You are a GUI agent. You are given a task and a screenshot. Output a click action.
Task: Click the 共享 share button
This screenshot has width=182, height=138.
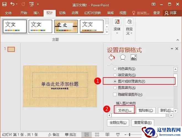pos(171,13)
